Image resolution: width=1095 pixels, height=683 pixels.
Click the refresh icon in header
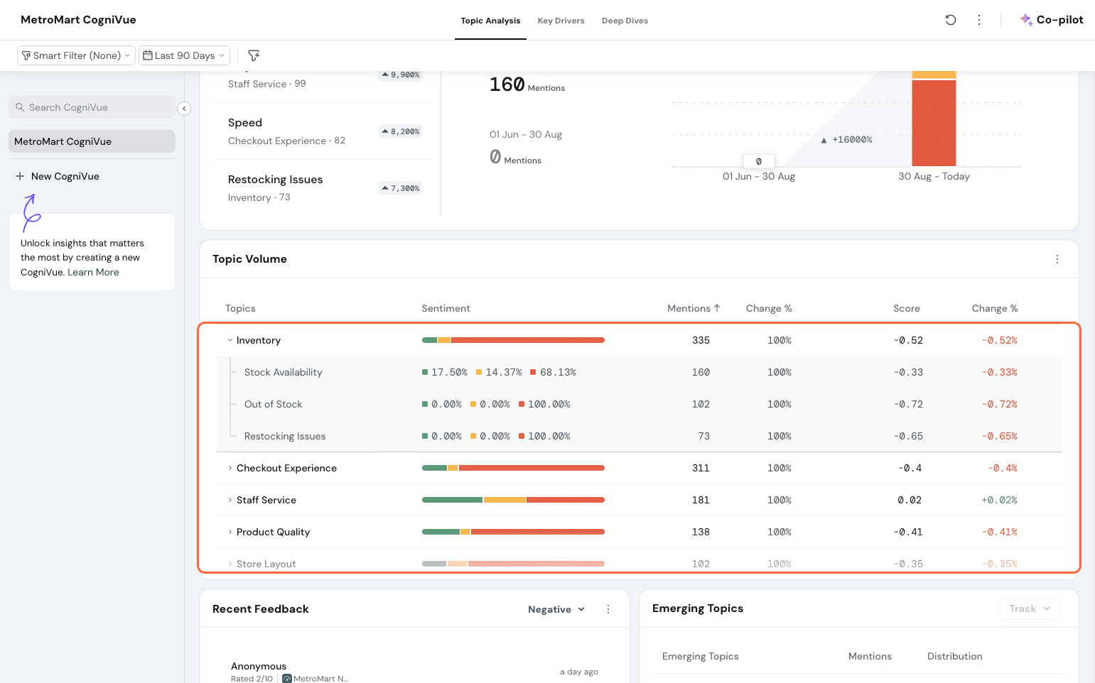pyautogui.click(x=950, y=20)
